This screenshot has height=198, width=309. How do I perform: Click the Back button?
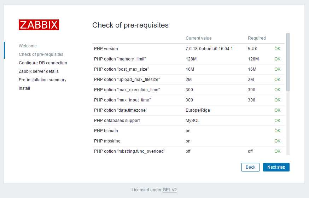click(x=250, y=167)
